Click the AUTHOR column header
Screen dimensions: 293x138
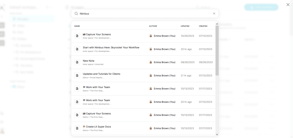[153, 26]
